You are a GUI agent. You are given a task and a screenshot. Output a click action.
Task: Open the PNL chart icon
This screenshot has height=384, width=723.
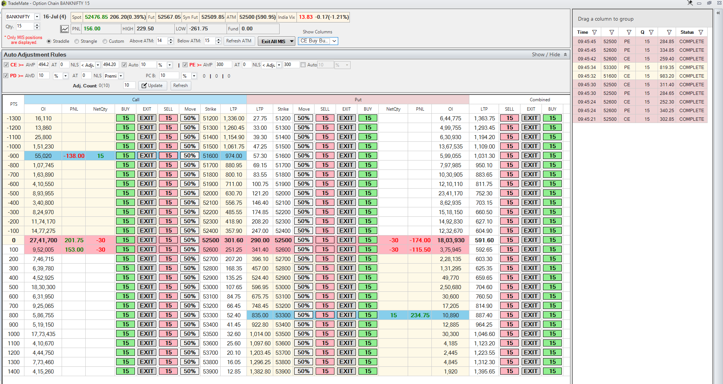click(x=65, y=29)
